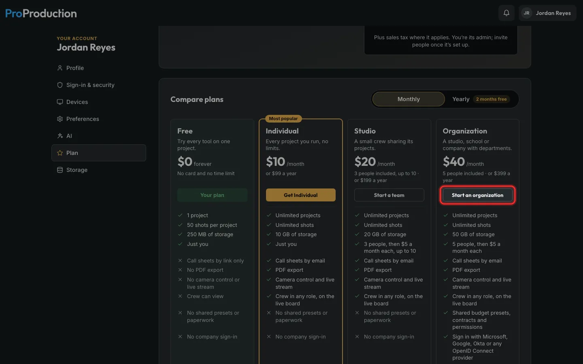
Task: Click the Profile person icon
Action: [x=60, y=68]
